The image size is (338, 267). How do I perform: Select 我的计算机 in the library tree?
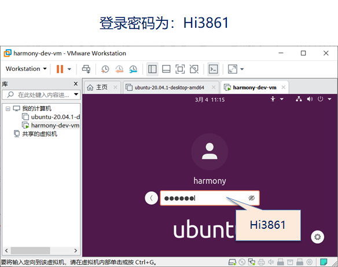36,108
